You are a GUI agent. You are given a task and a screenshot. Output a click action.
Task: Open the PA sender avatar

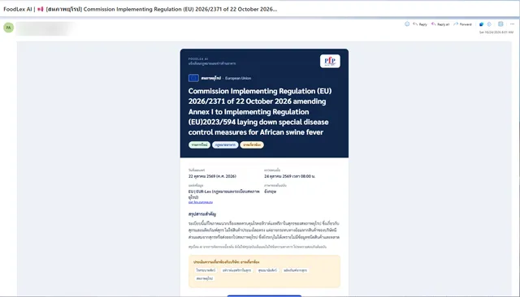click(9, 28)
